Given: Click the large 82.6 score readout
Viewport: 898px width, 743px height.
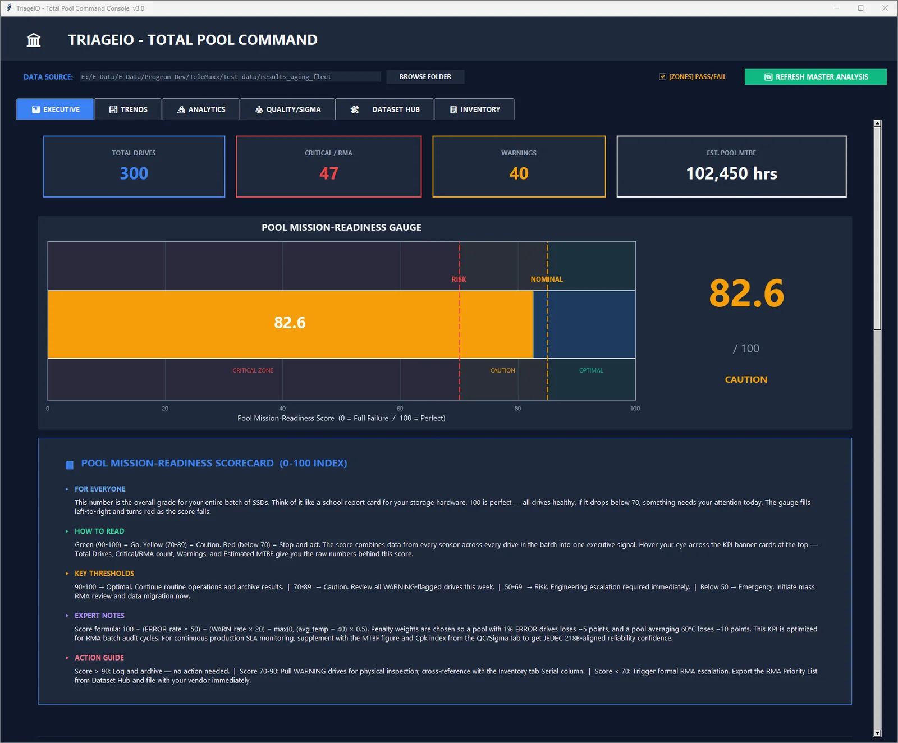Looking at the screenshot, I should point(746,293).
